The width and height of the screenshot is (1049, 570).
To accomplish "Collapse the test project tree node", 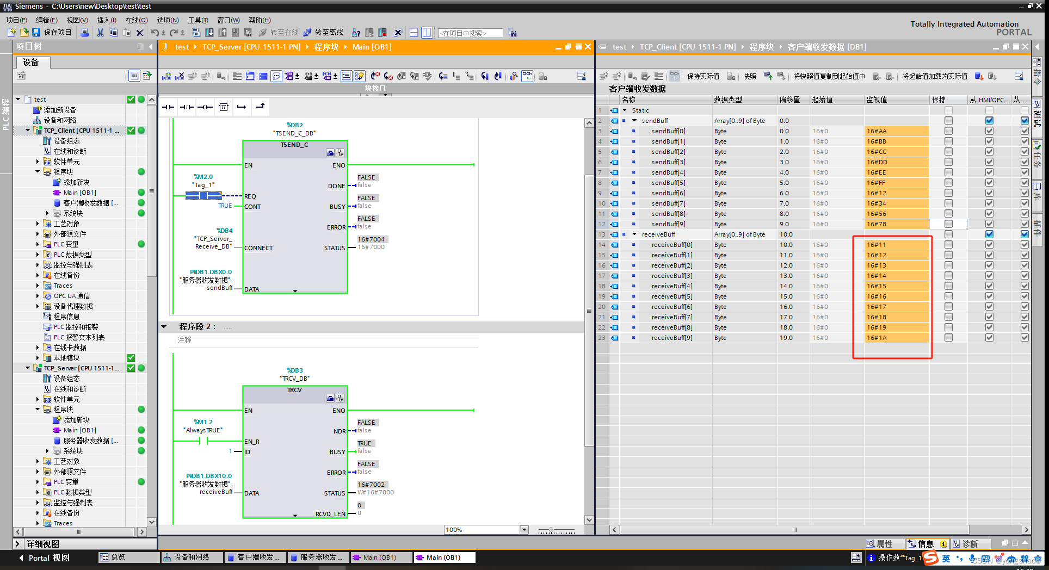I will pos(18,100).
